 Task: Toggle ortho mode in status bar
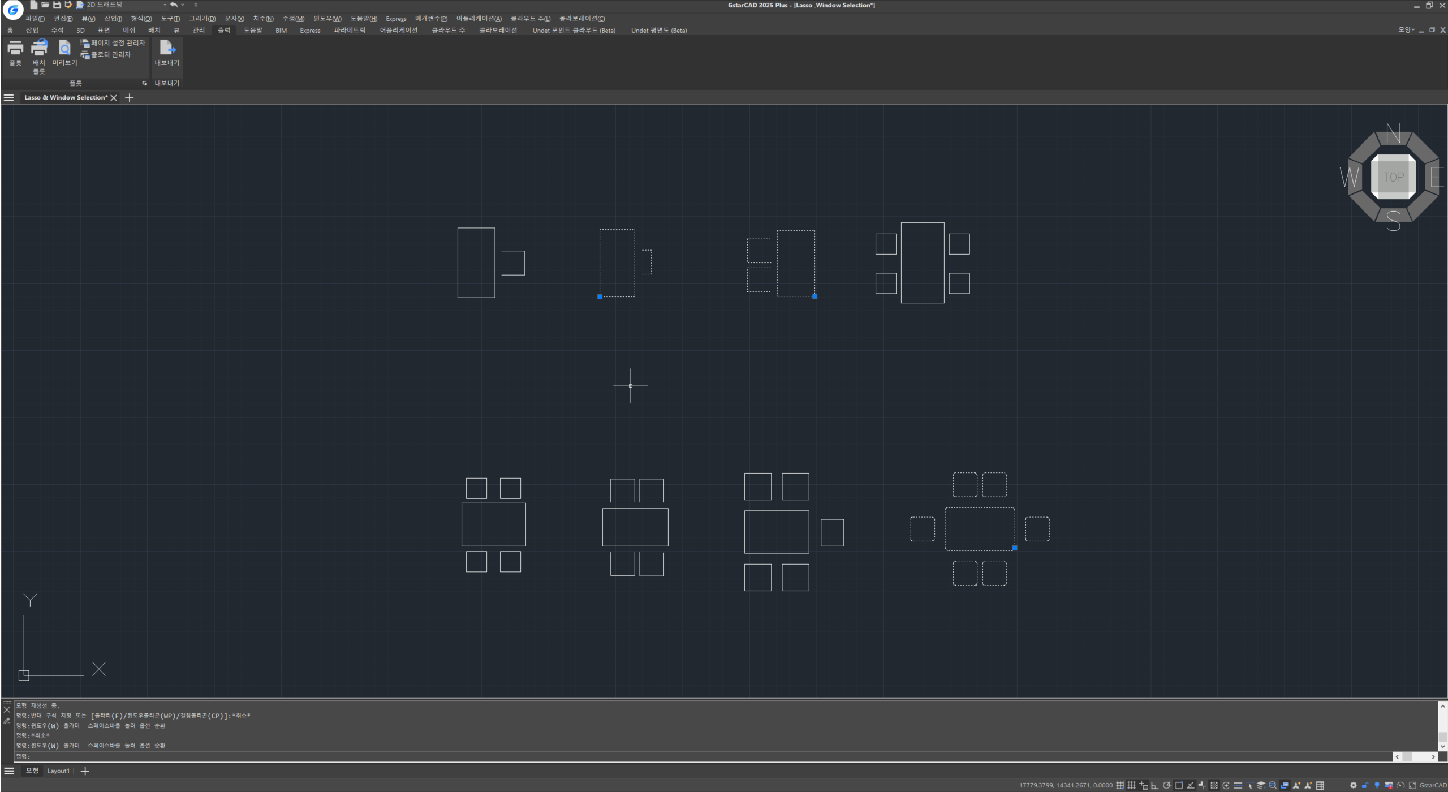click(1154, 785)
